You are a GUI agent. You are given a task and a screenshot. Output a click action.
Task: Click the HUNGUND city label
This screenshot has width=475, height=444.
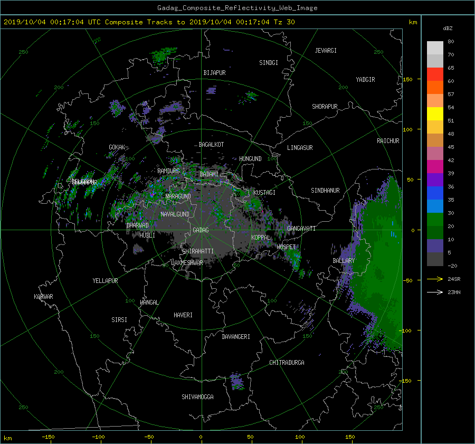tap(250, 159)
